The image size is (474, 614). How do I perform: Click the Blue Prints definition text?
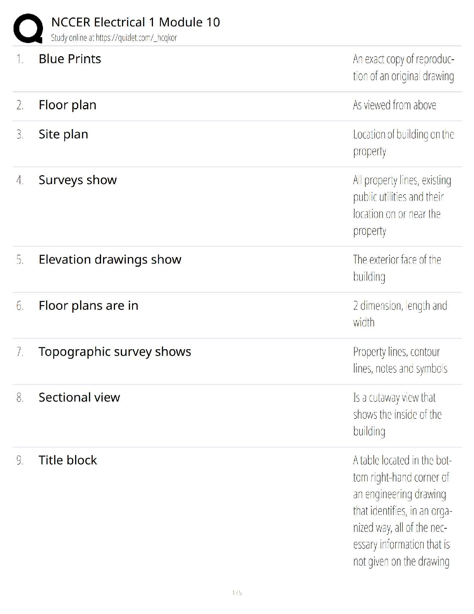coord(403,67)
